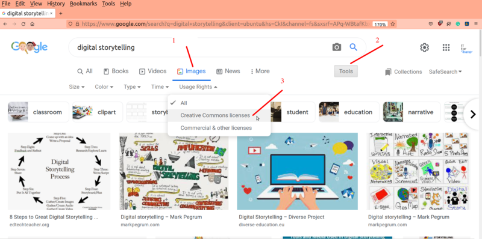Image resolution: width=482 pixels, height=239 pixels.
Task: Click the diverse-education.eu source text
Action: [x=261, y=225]
